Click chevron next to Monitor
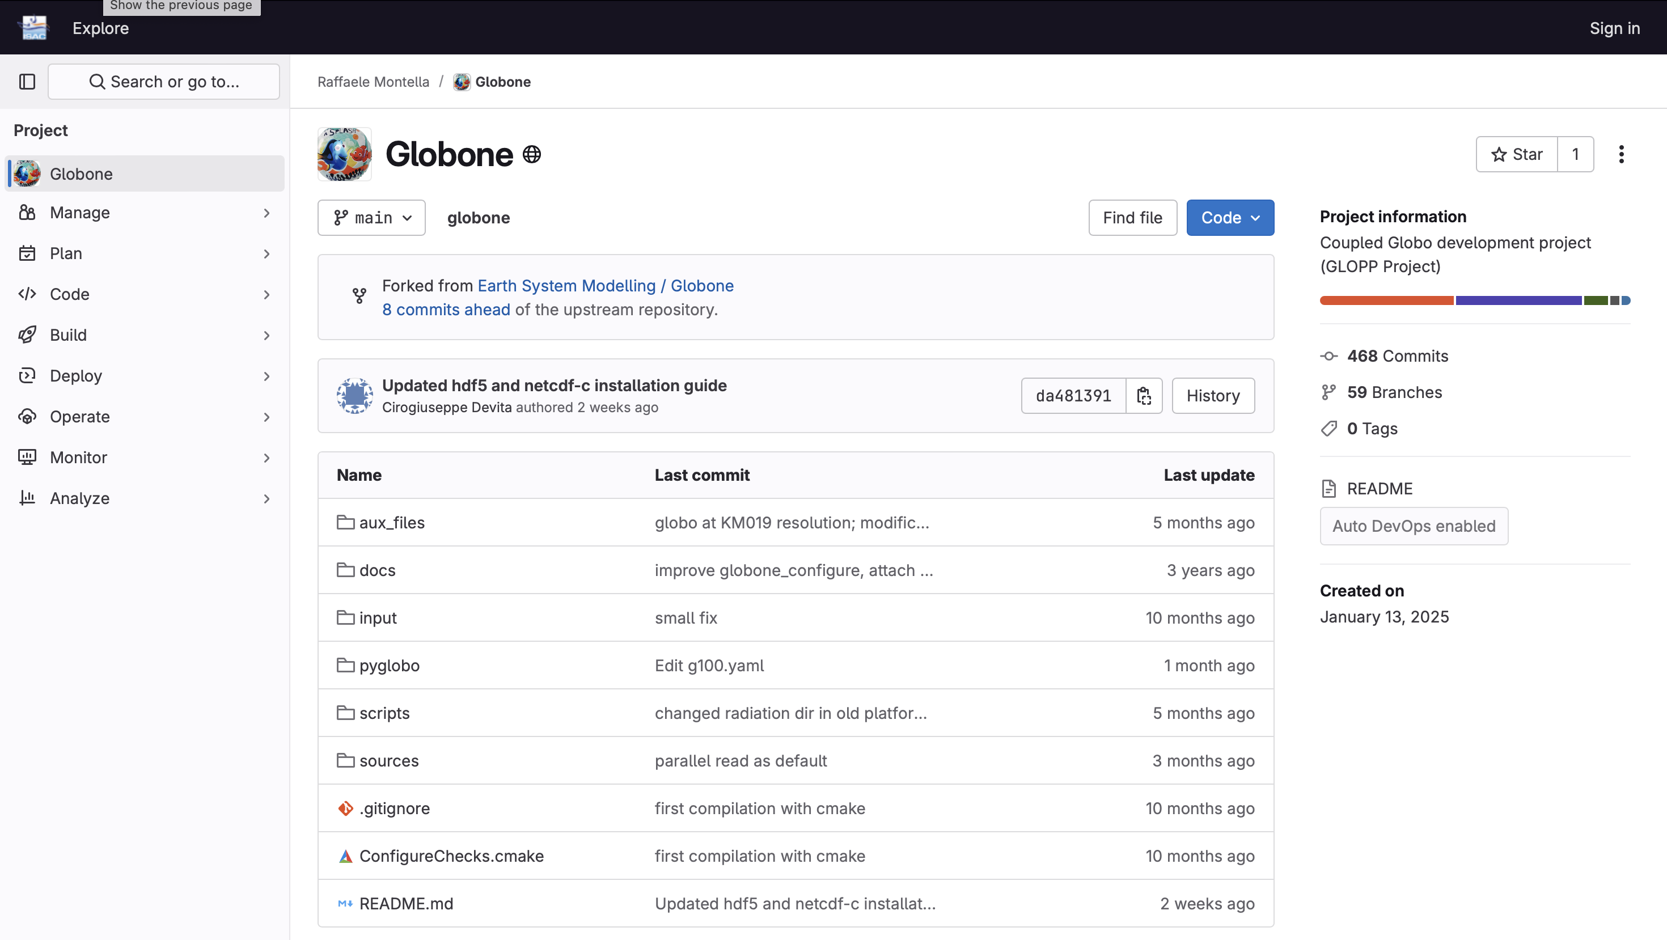1667x940 pixels. 266,458
